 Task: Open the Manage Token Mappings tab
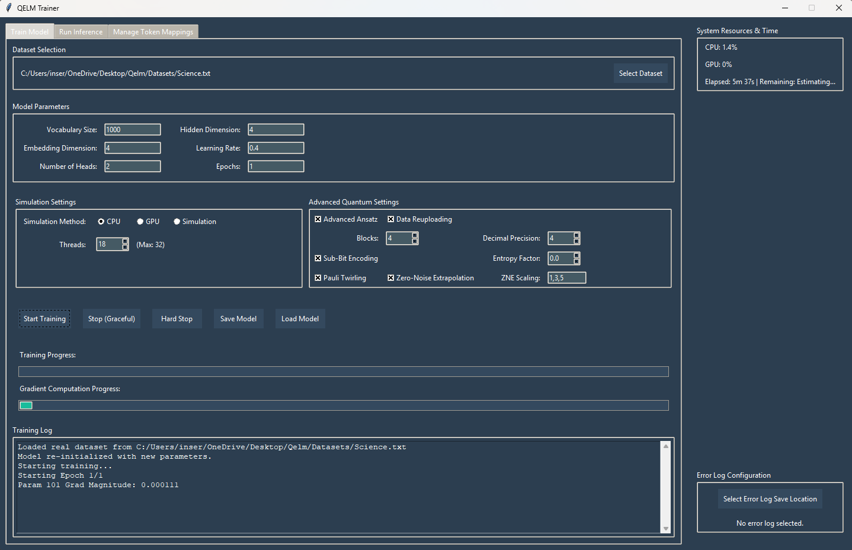tap(153, 31)
